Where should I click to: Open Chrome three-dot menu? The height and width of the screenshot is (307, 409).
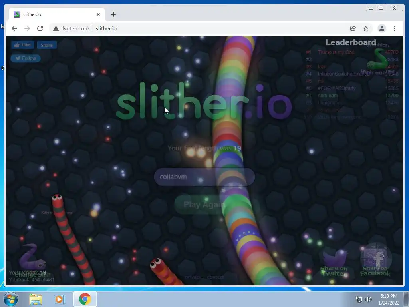pyautogui.click(x=395, y=28)
